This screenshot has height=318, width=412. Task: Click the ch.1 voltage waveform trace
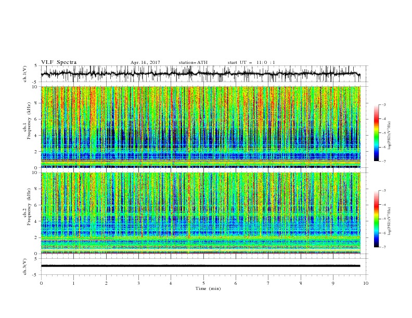[200, 74]
